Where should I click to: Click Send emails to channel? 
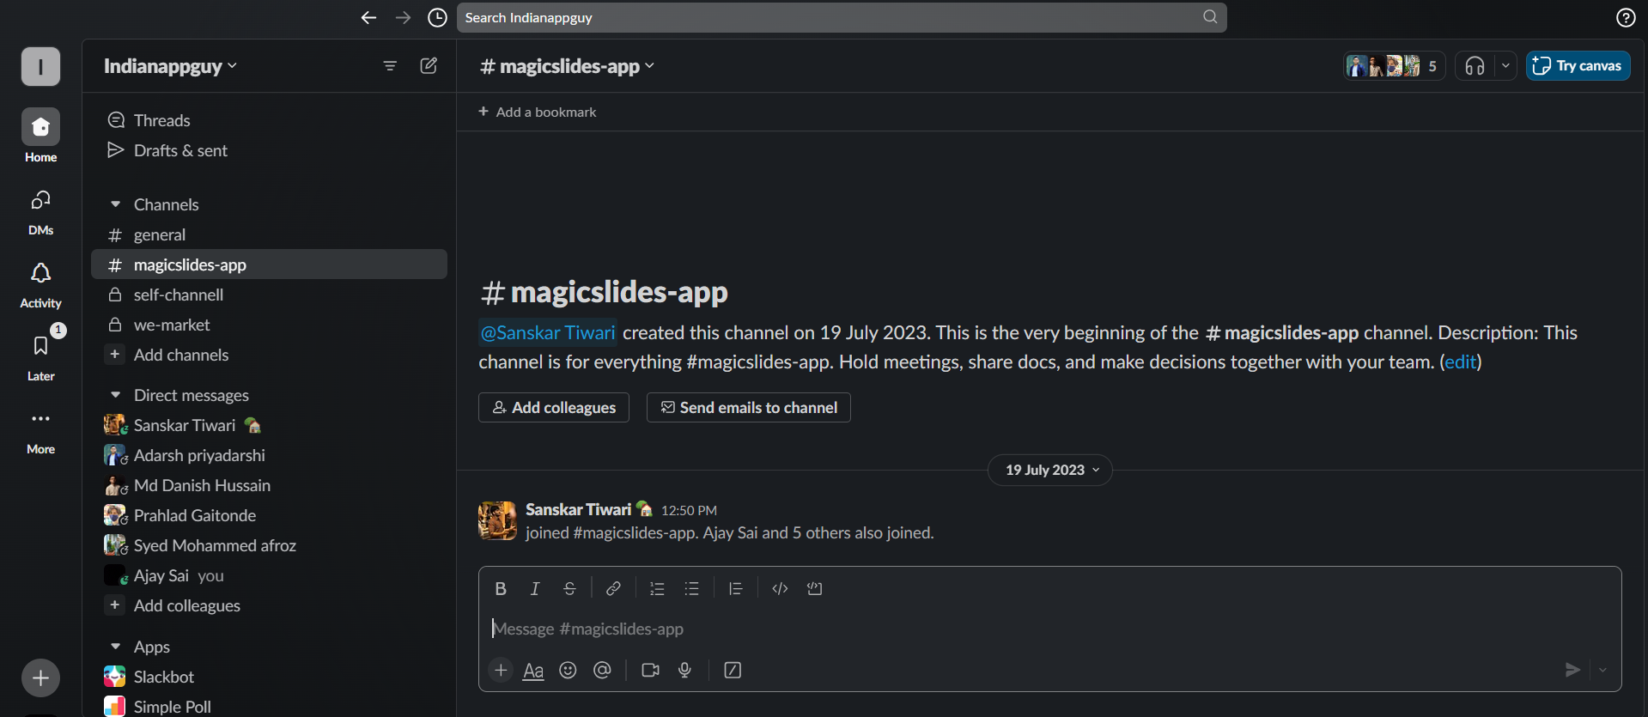(x=749, y=407)
